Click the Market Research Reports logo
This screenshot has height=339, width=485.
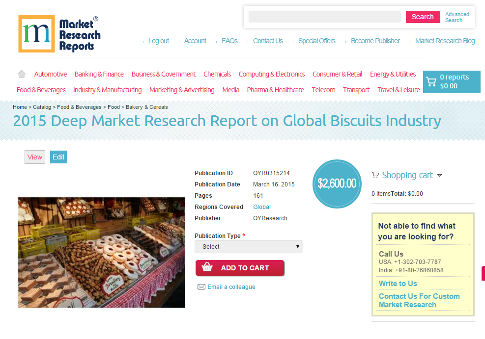click(59, 33)
